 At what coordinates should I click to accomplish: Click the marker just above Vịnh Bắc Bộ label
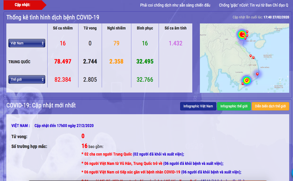[245, 38]
